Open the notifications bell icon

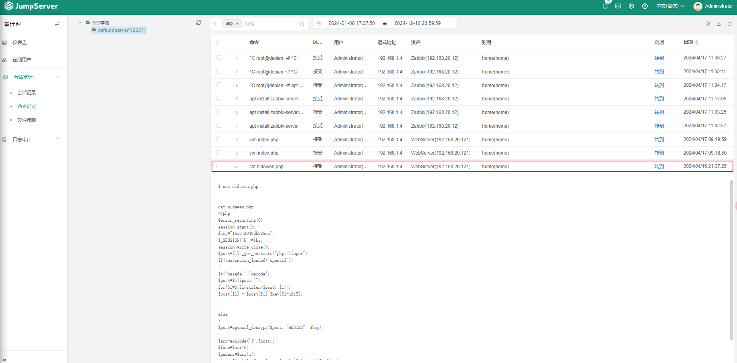coord(605,6)
